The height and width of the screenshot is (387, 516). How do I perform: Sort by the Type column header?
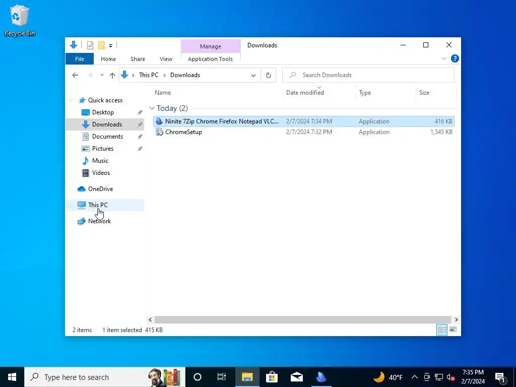click(385, 93)
